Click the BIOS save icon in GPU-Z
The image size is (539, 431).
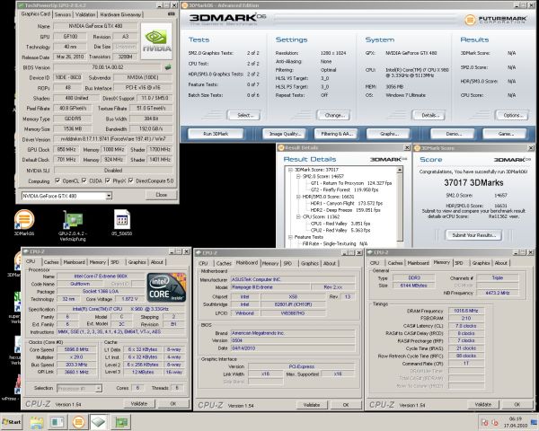click(168, 67)
